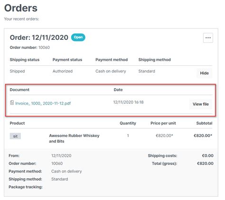The image size is (225, 200).
Task: Click the sit product thumbnail
Action: click(x=15, y=136)
